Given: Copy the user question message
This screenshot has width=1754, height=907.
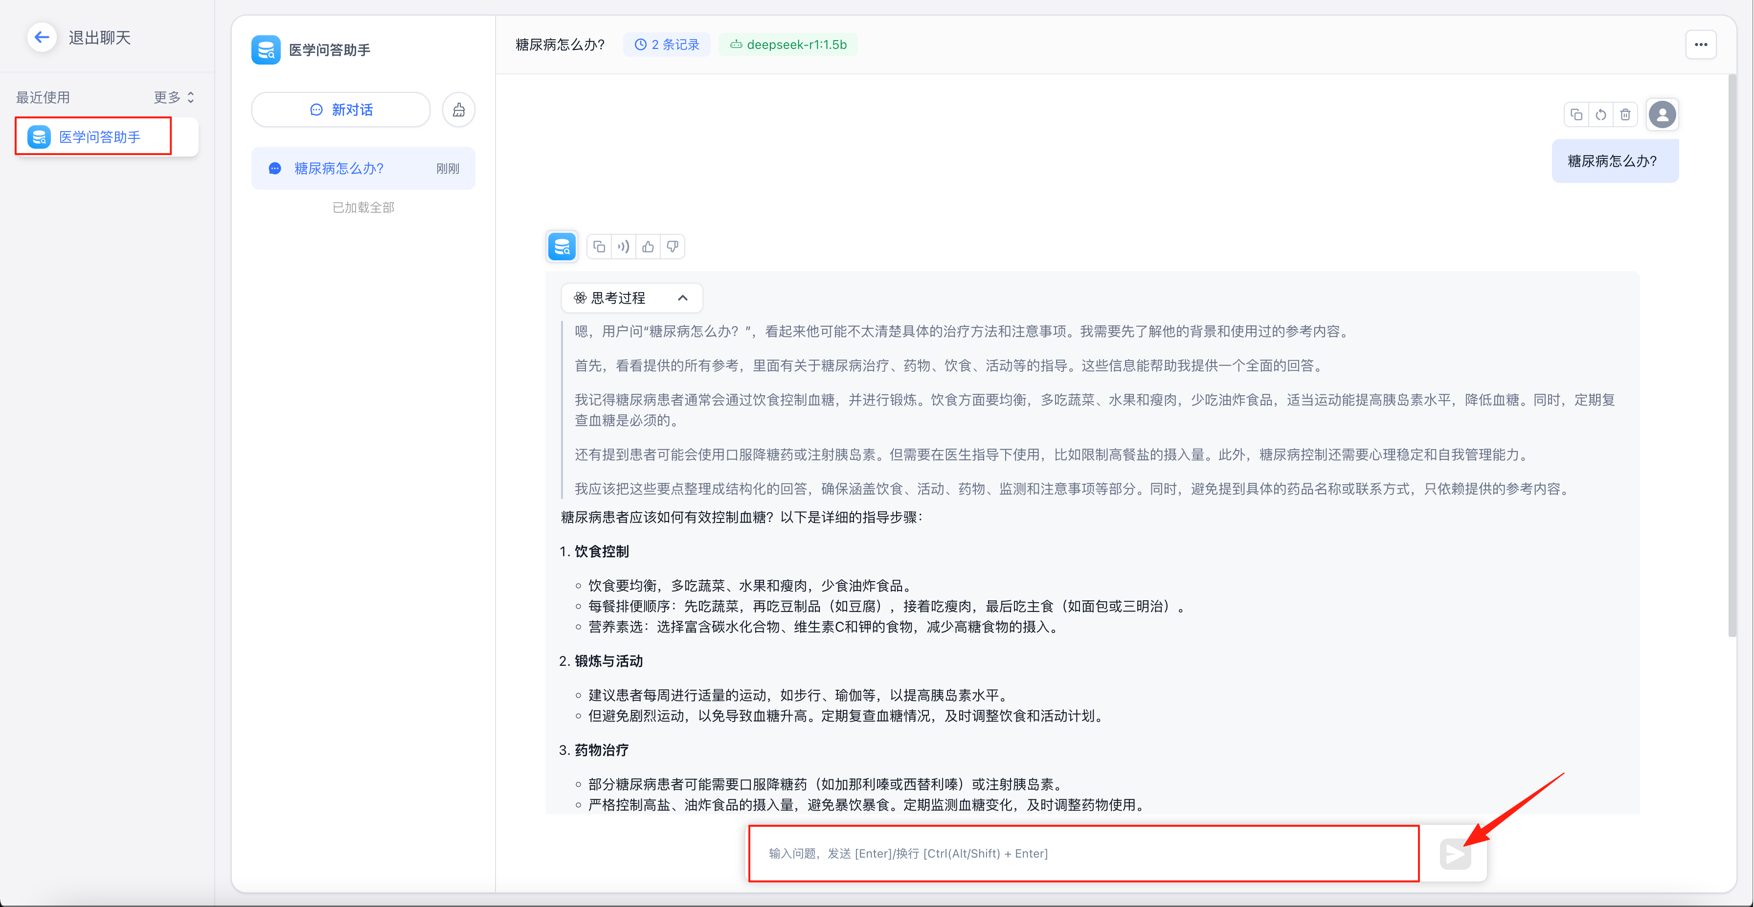Looking at the screenshot, I should 1576,114.
